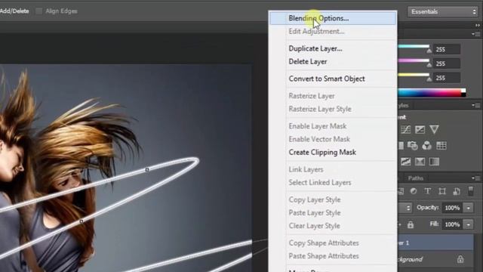The image size is (483, 272).
Task: Toggle the Align Edges checkbox
Action: coord(38,11)
